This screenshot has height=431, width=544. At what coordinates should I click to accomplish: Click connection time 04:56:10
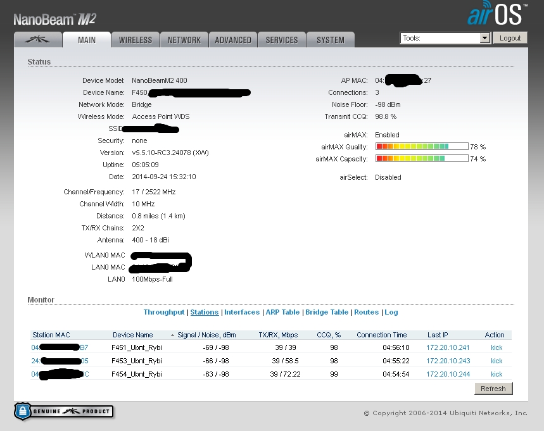[396, 347]
